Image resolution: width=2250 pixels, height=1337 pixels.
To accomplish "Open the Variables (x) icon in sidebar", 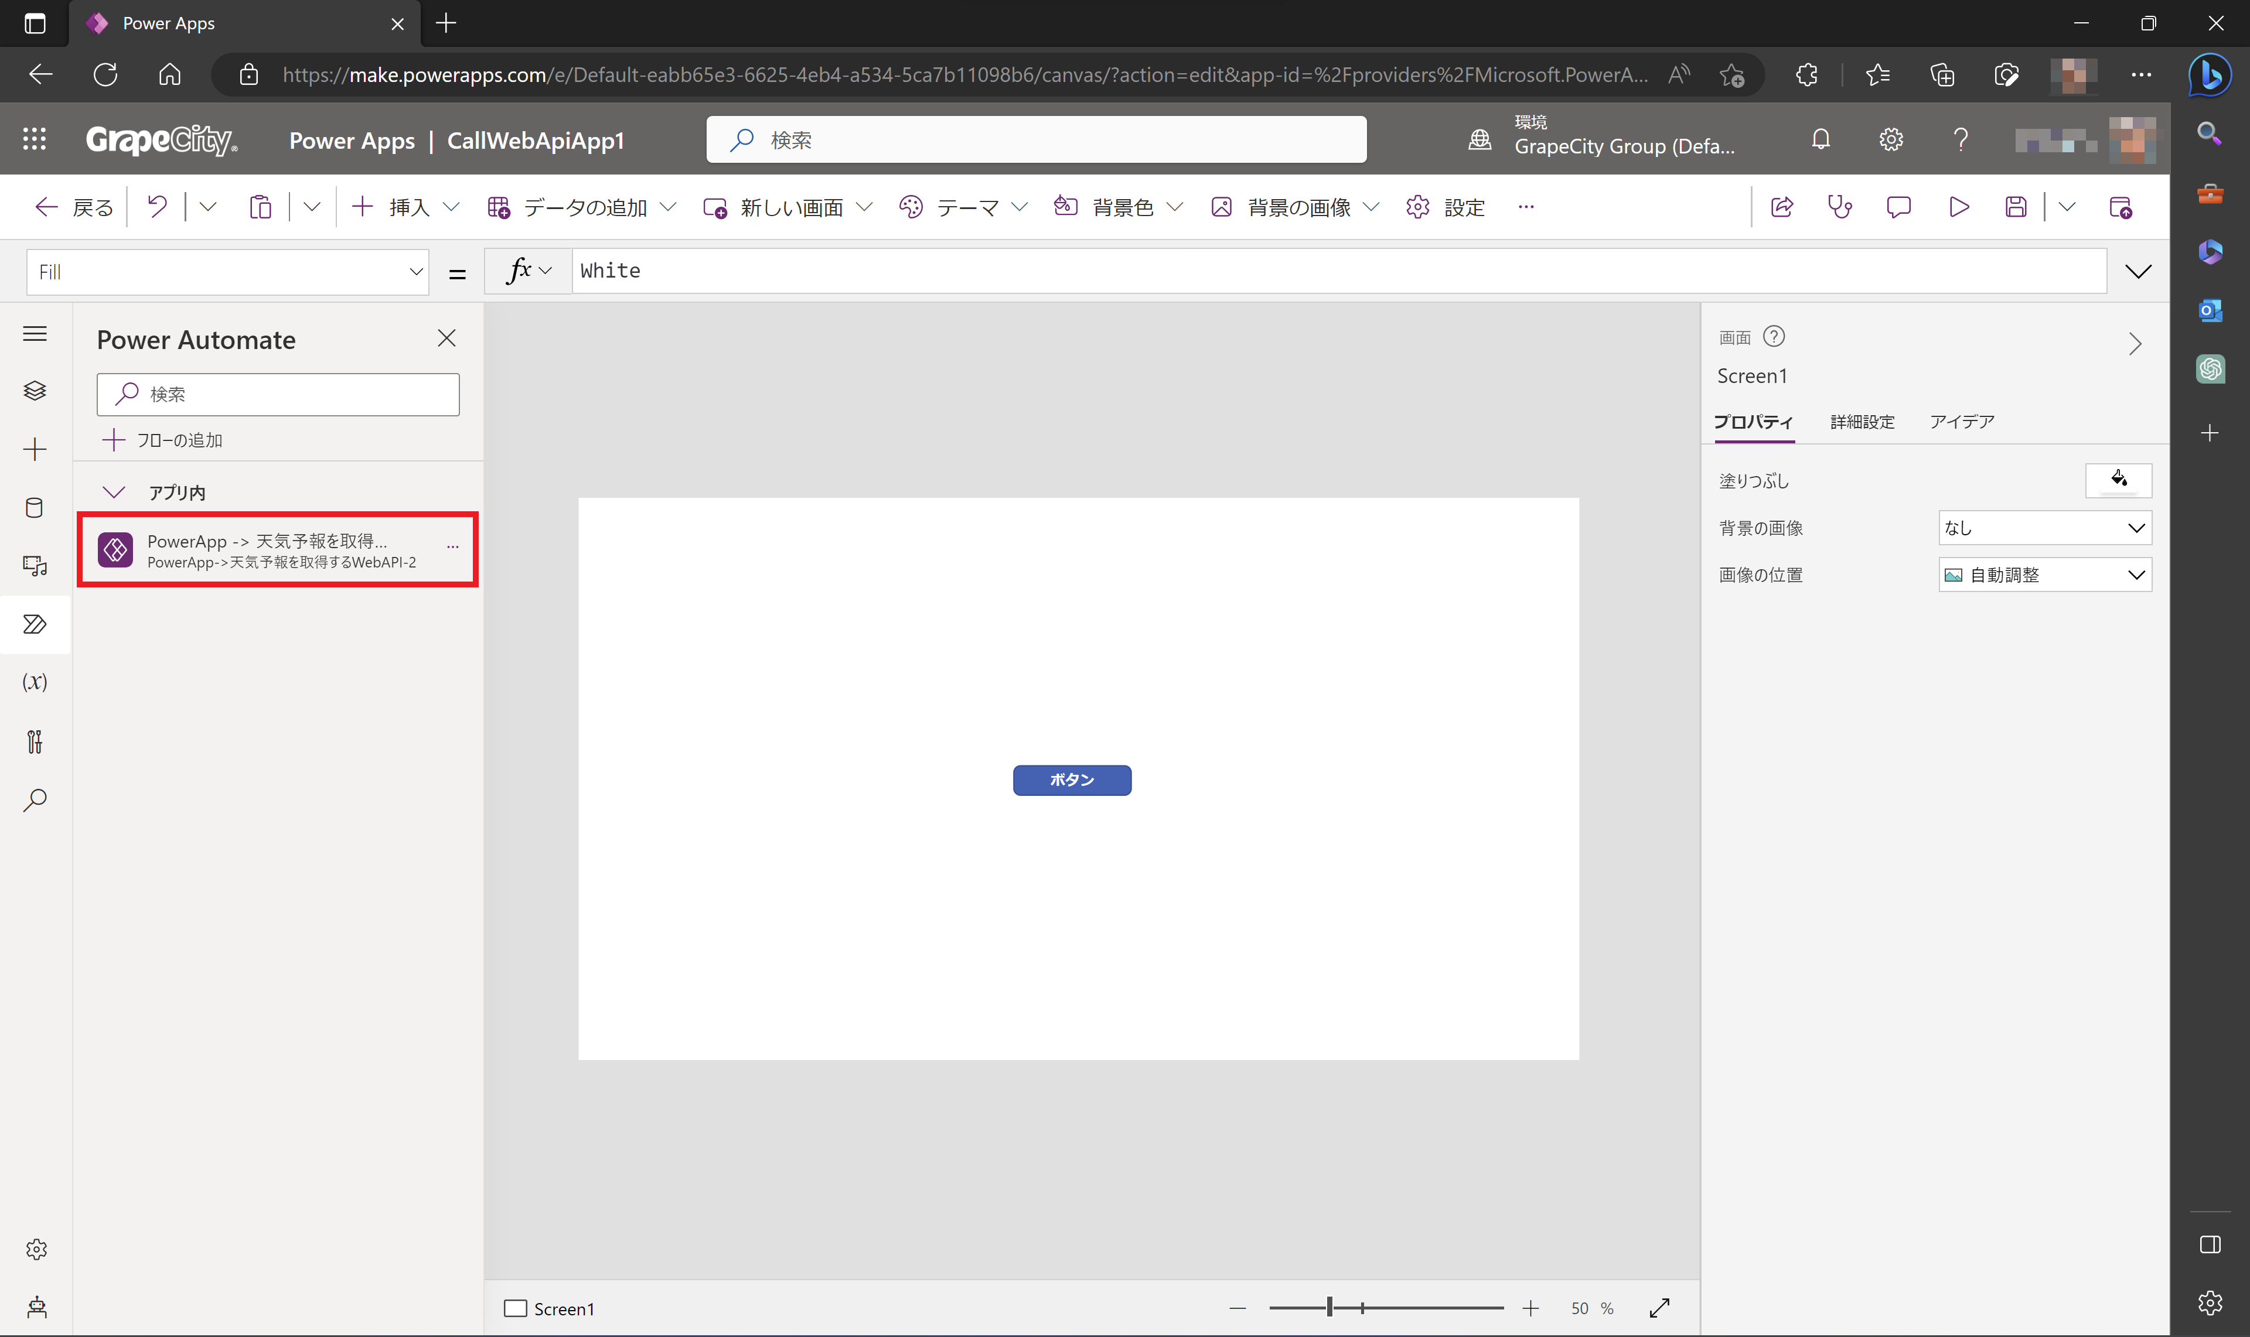I will (x=34, y=682).
